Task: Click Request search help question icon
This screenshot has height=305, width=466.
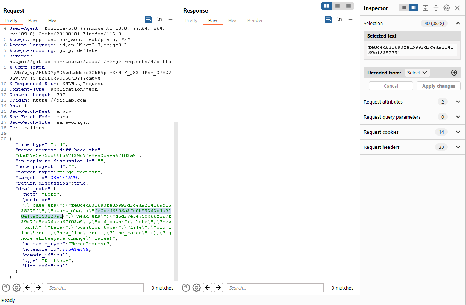Action: coord(6,288)
